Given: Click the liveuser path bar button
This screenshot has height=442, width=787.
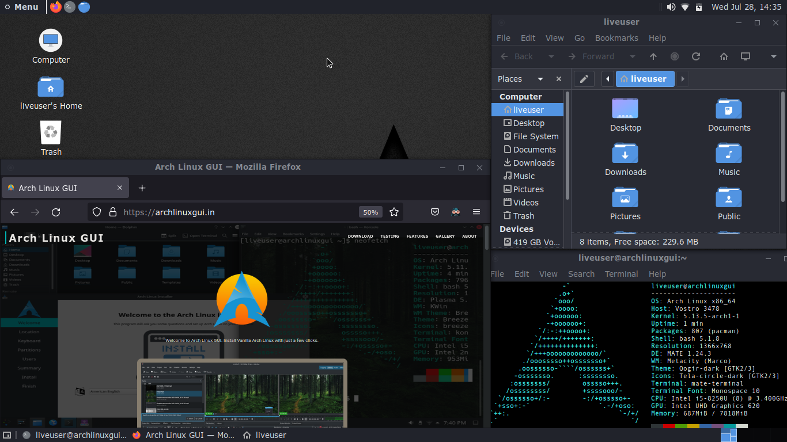Looking at the screenshot, I should point(645,79).
